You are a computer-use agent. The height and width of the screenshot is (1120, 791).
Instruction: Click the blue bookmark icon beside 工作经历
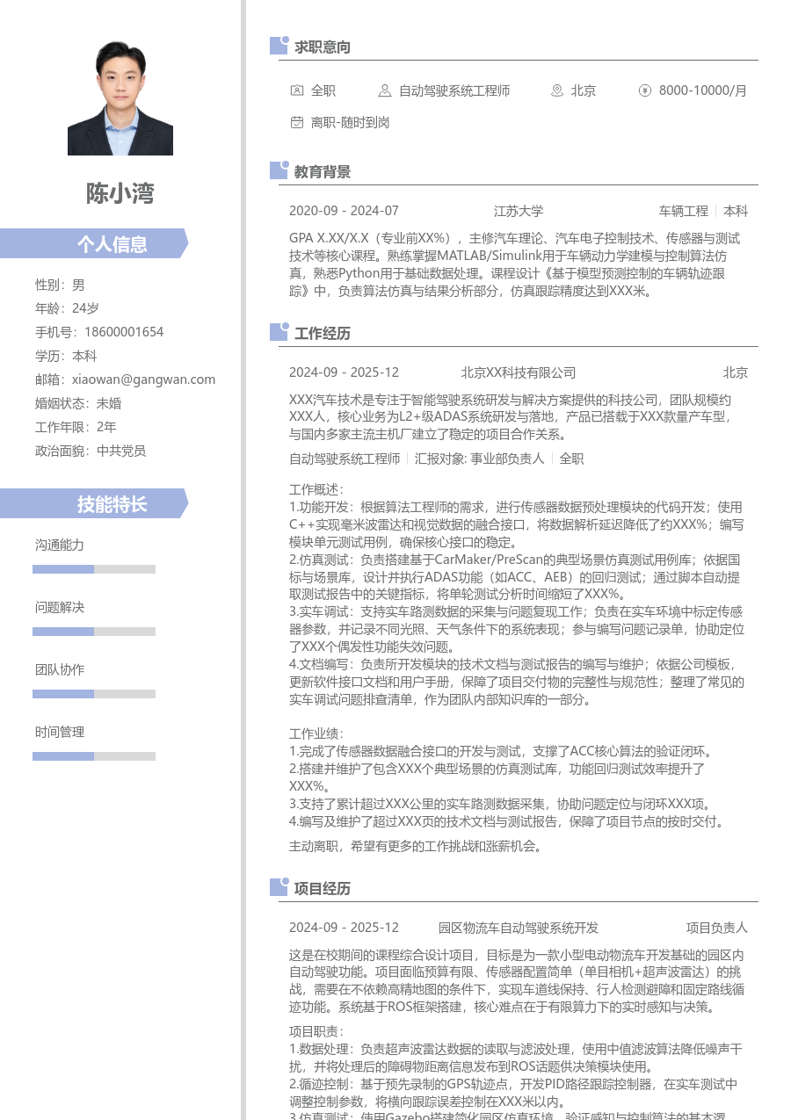277,331
